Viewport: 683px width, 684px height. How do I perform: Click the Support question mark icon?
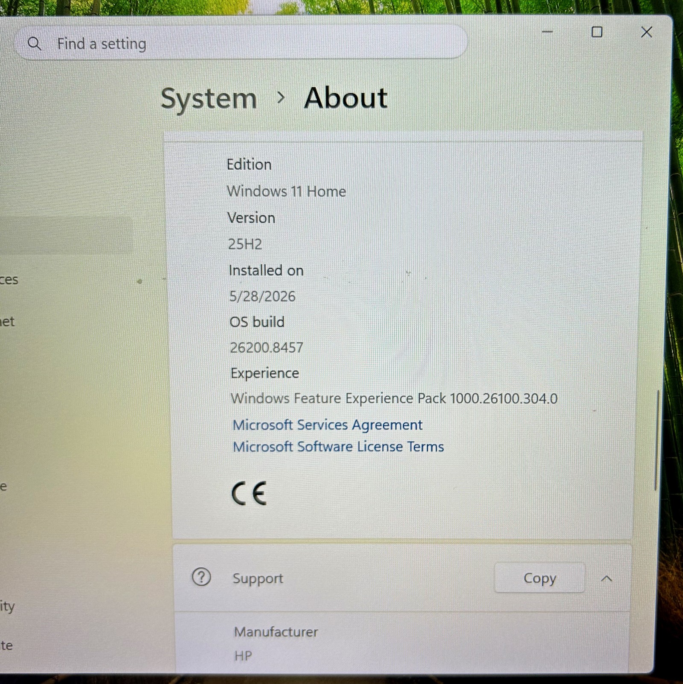[201, 577]
